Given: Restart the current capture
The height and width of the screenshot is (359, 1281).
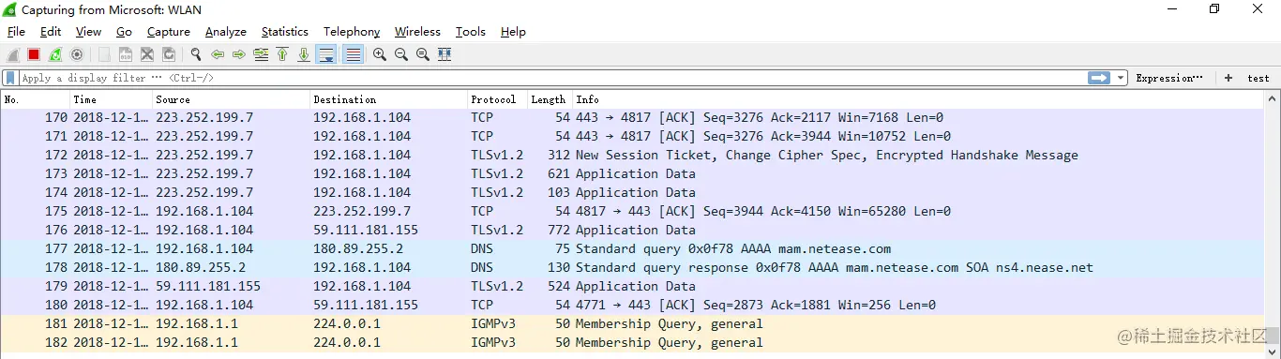Looking at the screenshot, I should click(x=55, y=55).
